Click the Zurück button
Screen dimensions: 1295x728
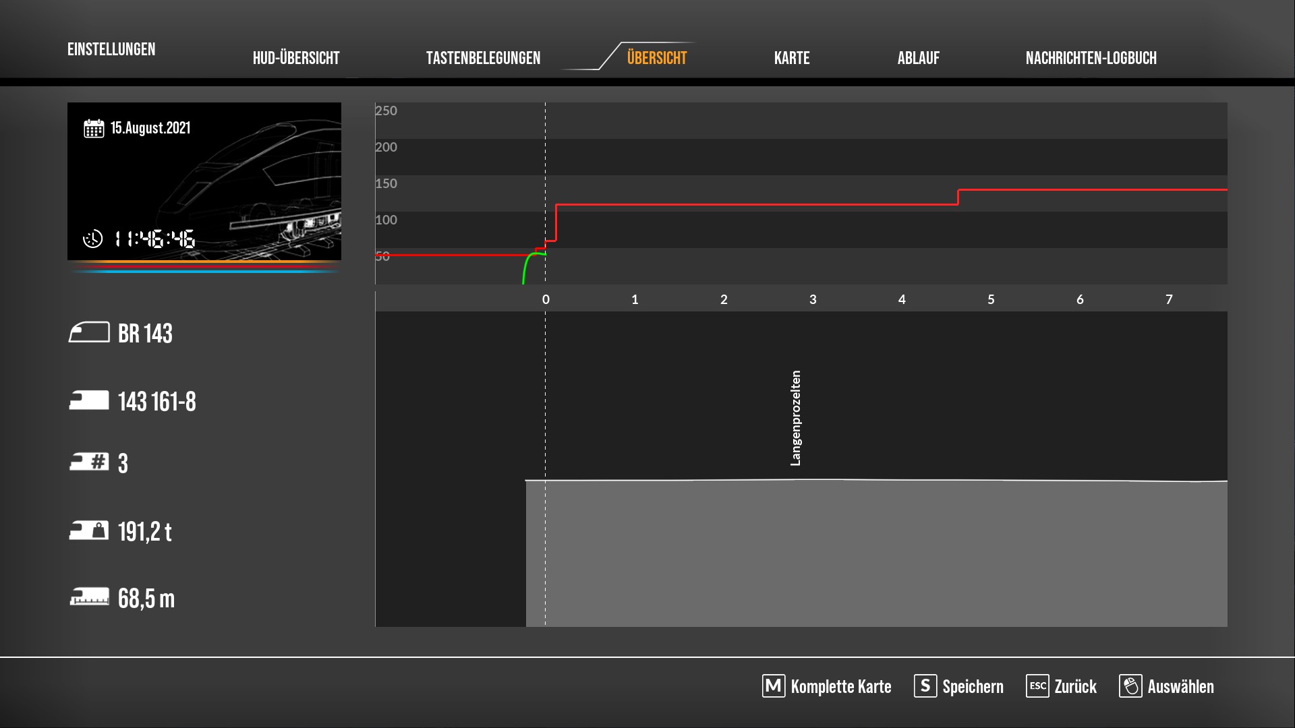click(1075, 687)
